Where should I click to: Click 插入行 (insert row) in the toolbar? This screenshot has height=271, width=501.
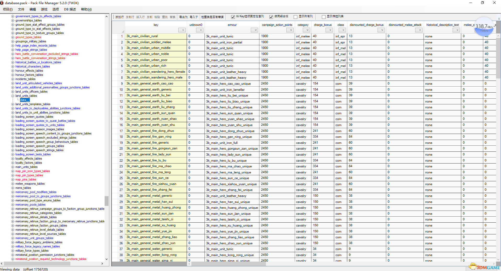point(140,17)
